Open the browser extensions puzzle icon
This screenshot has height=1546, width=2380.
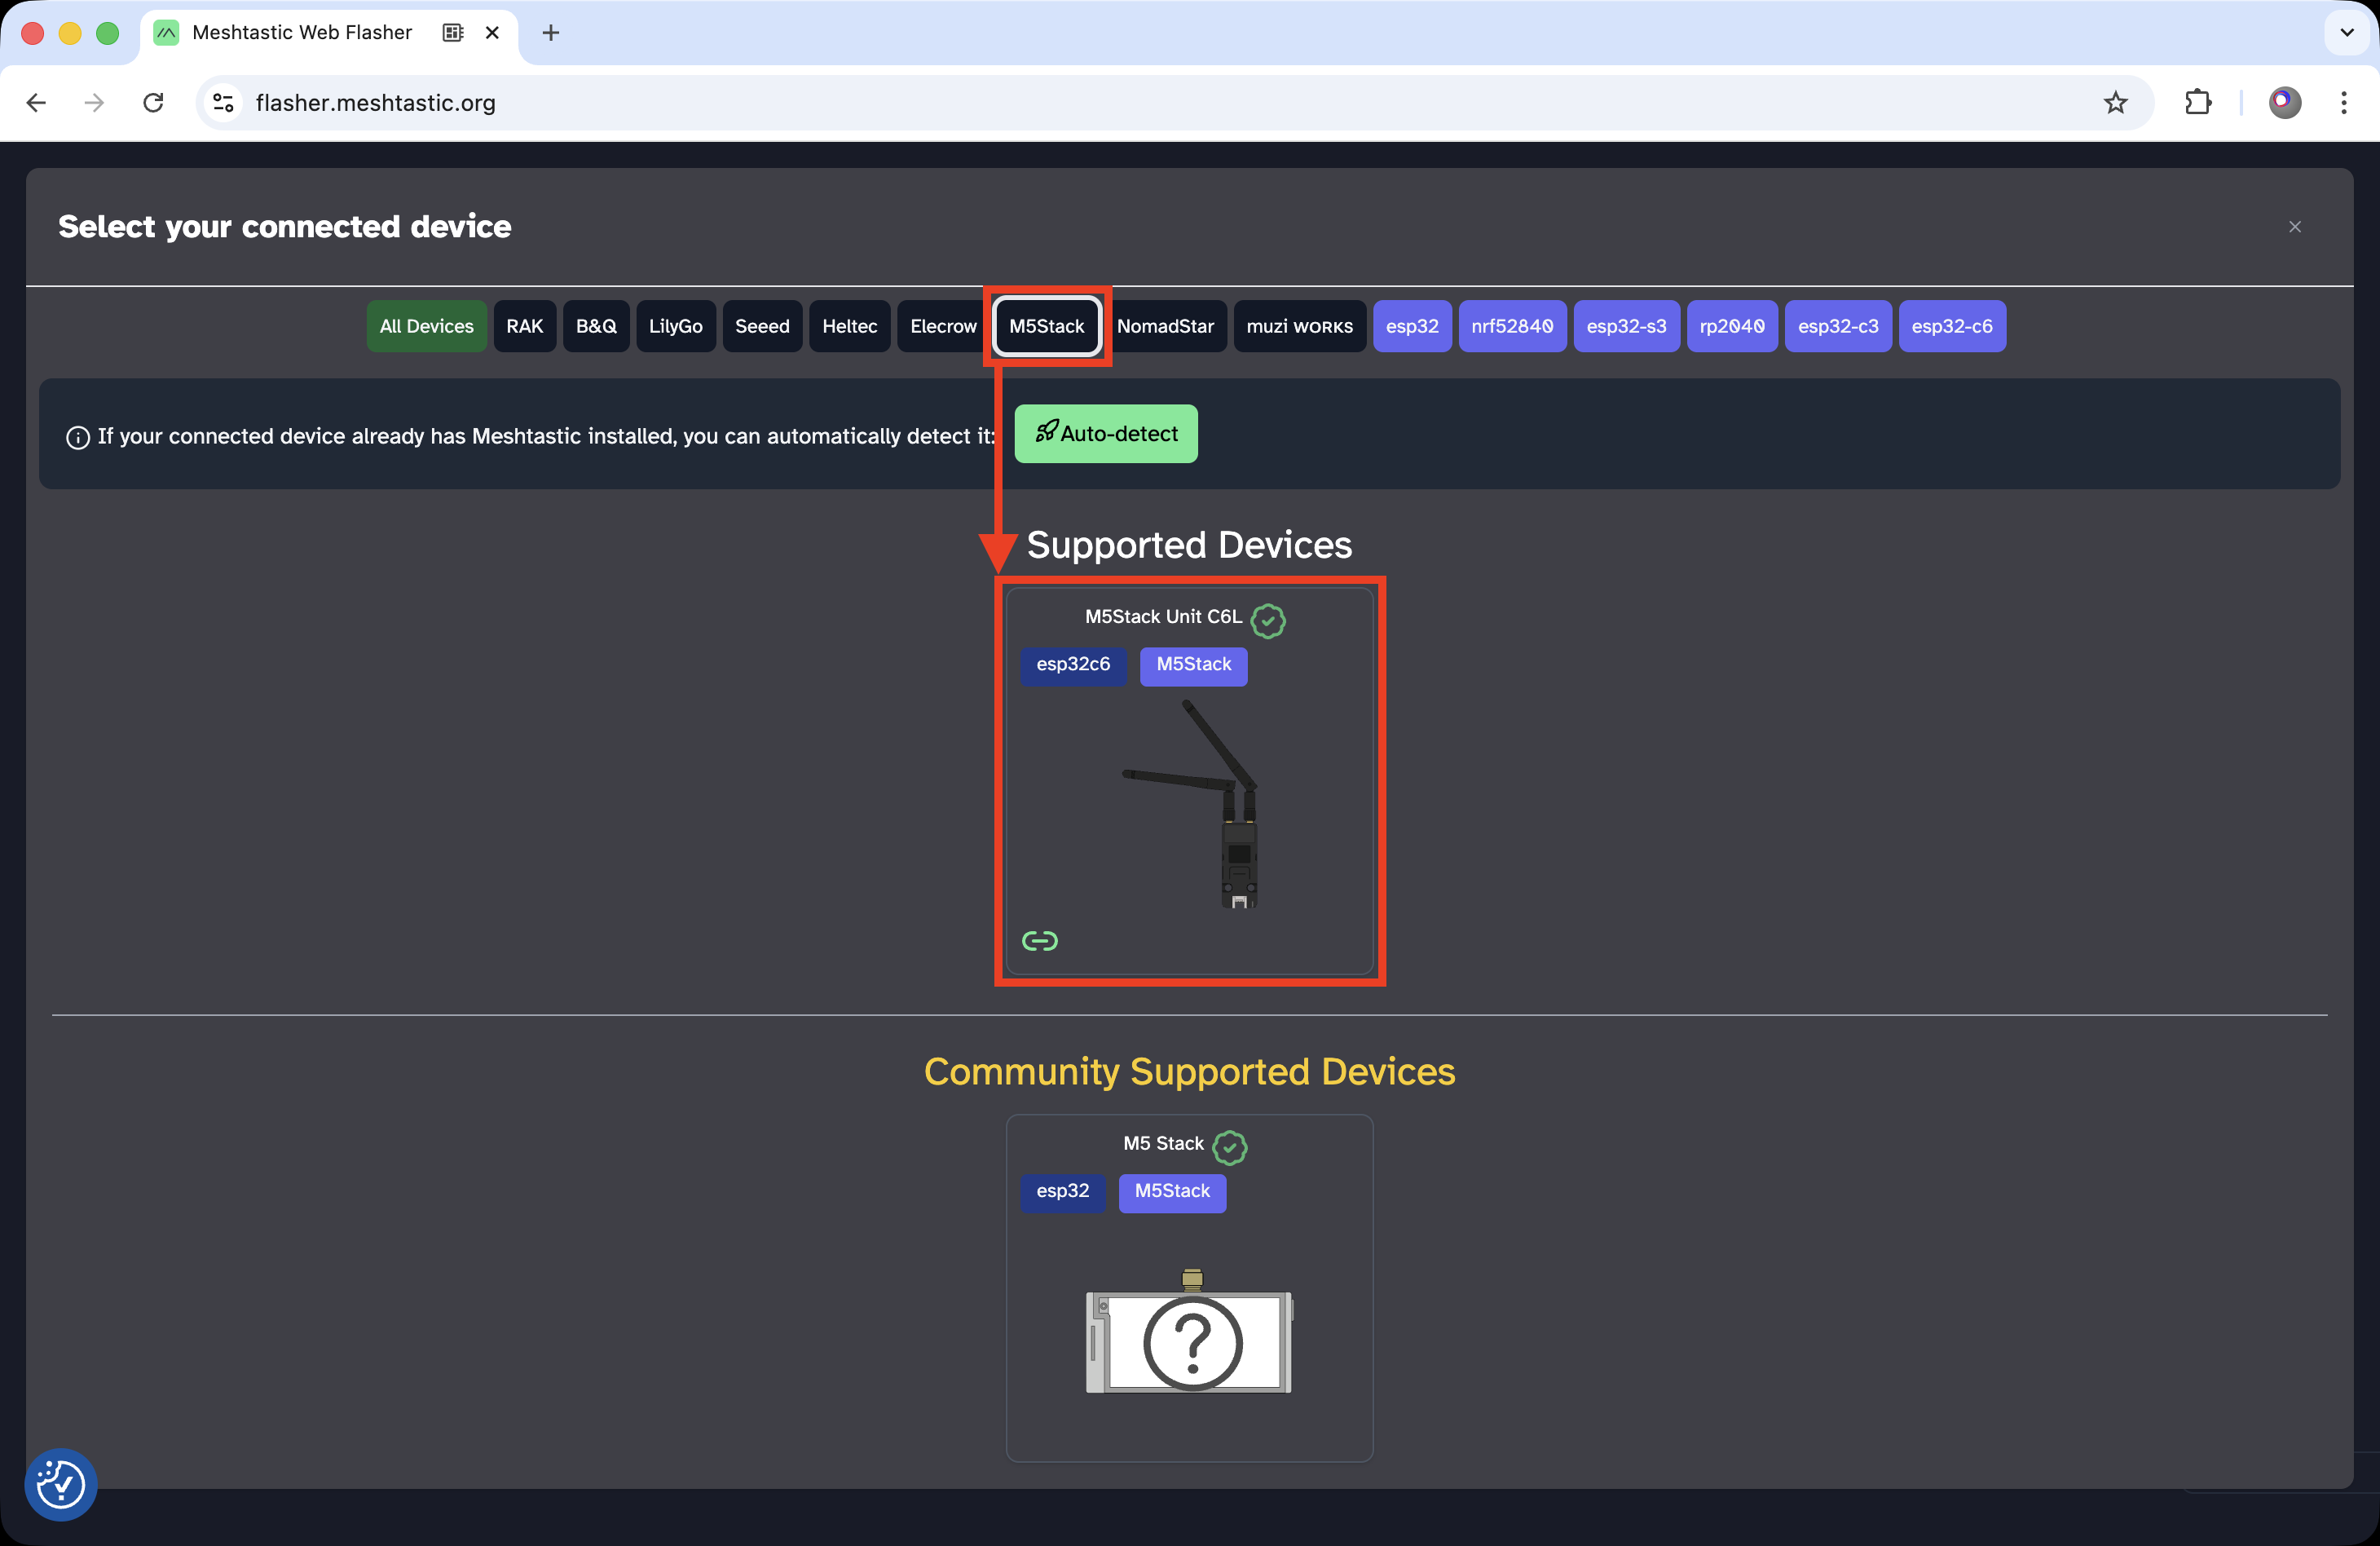(x=2197, y=103)
